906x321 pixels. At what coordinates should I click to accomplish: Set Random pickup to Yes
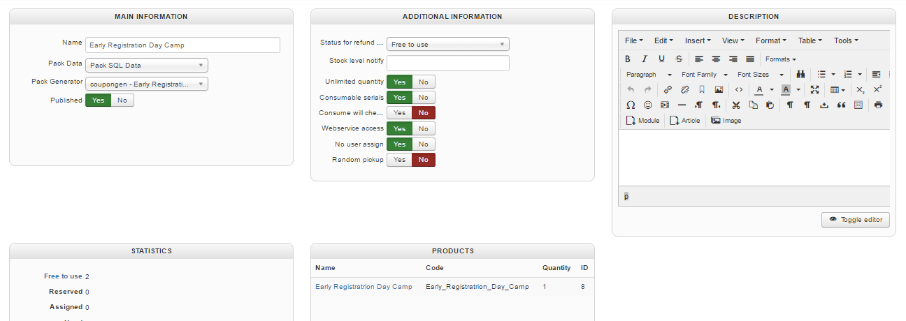(399, 160)
